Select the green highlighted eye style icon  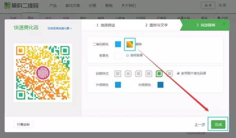click(x=159, y=74)
